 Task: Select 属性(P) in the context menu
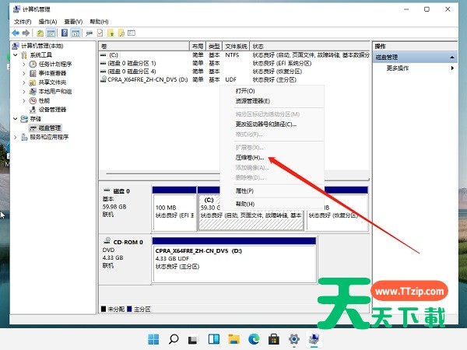(244, 191)
